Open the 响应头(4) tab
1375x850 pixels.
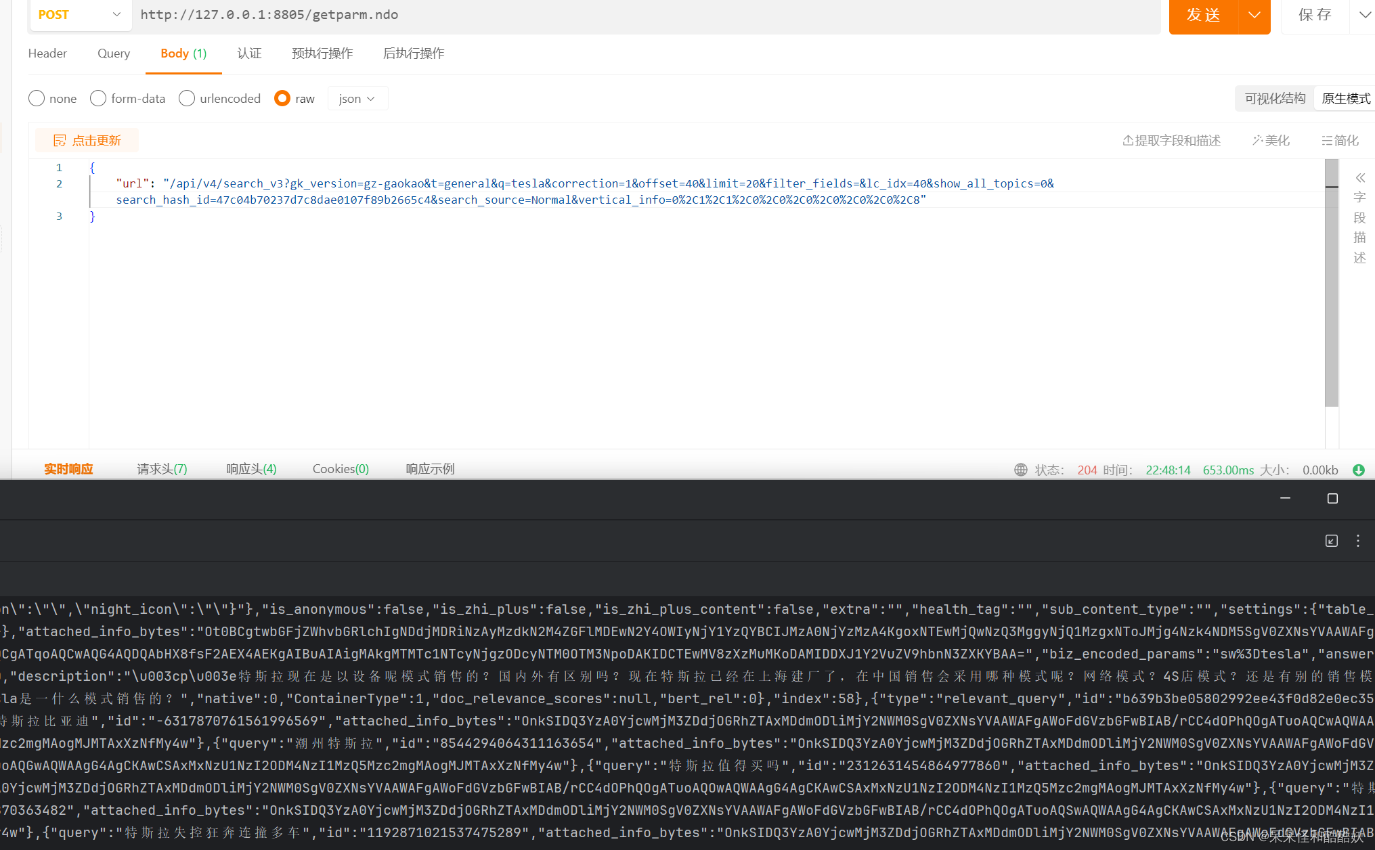coord(251,469)
